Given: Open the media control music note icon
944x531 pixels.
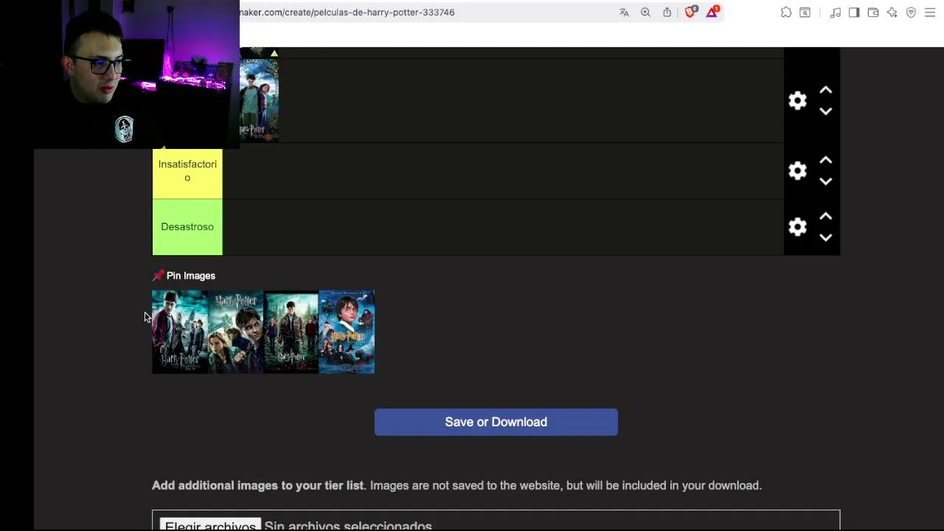Looking at the screenshot, I should 836,13.
